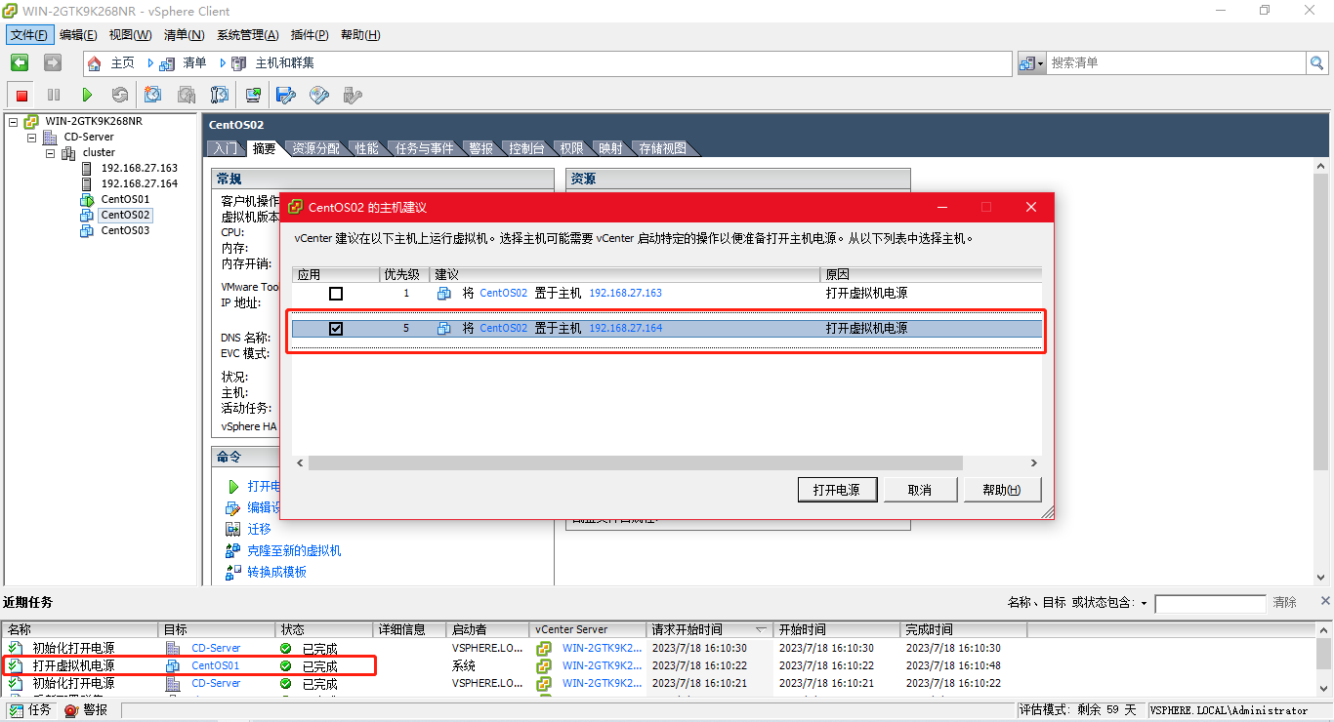1334x722 pixels.
Task: Open the 系统管理(A) menu
Action: pyautogui.click(x=247, y=35)
